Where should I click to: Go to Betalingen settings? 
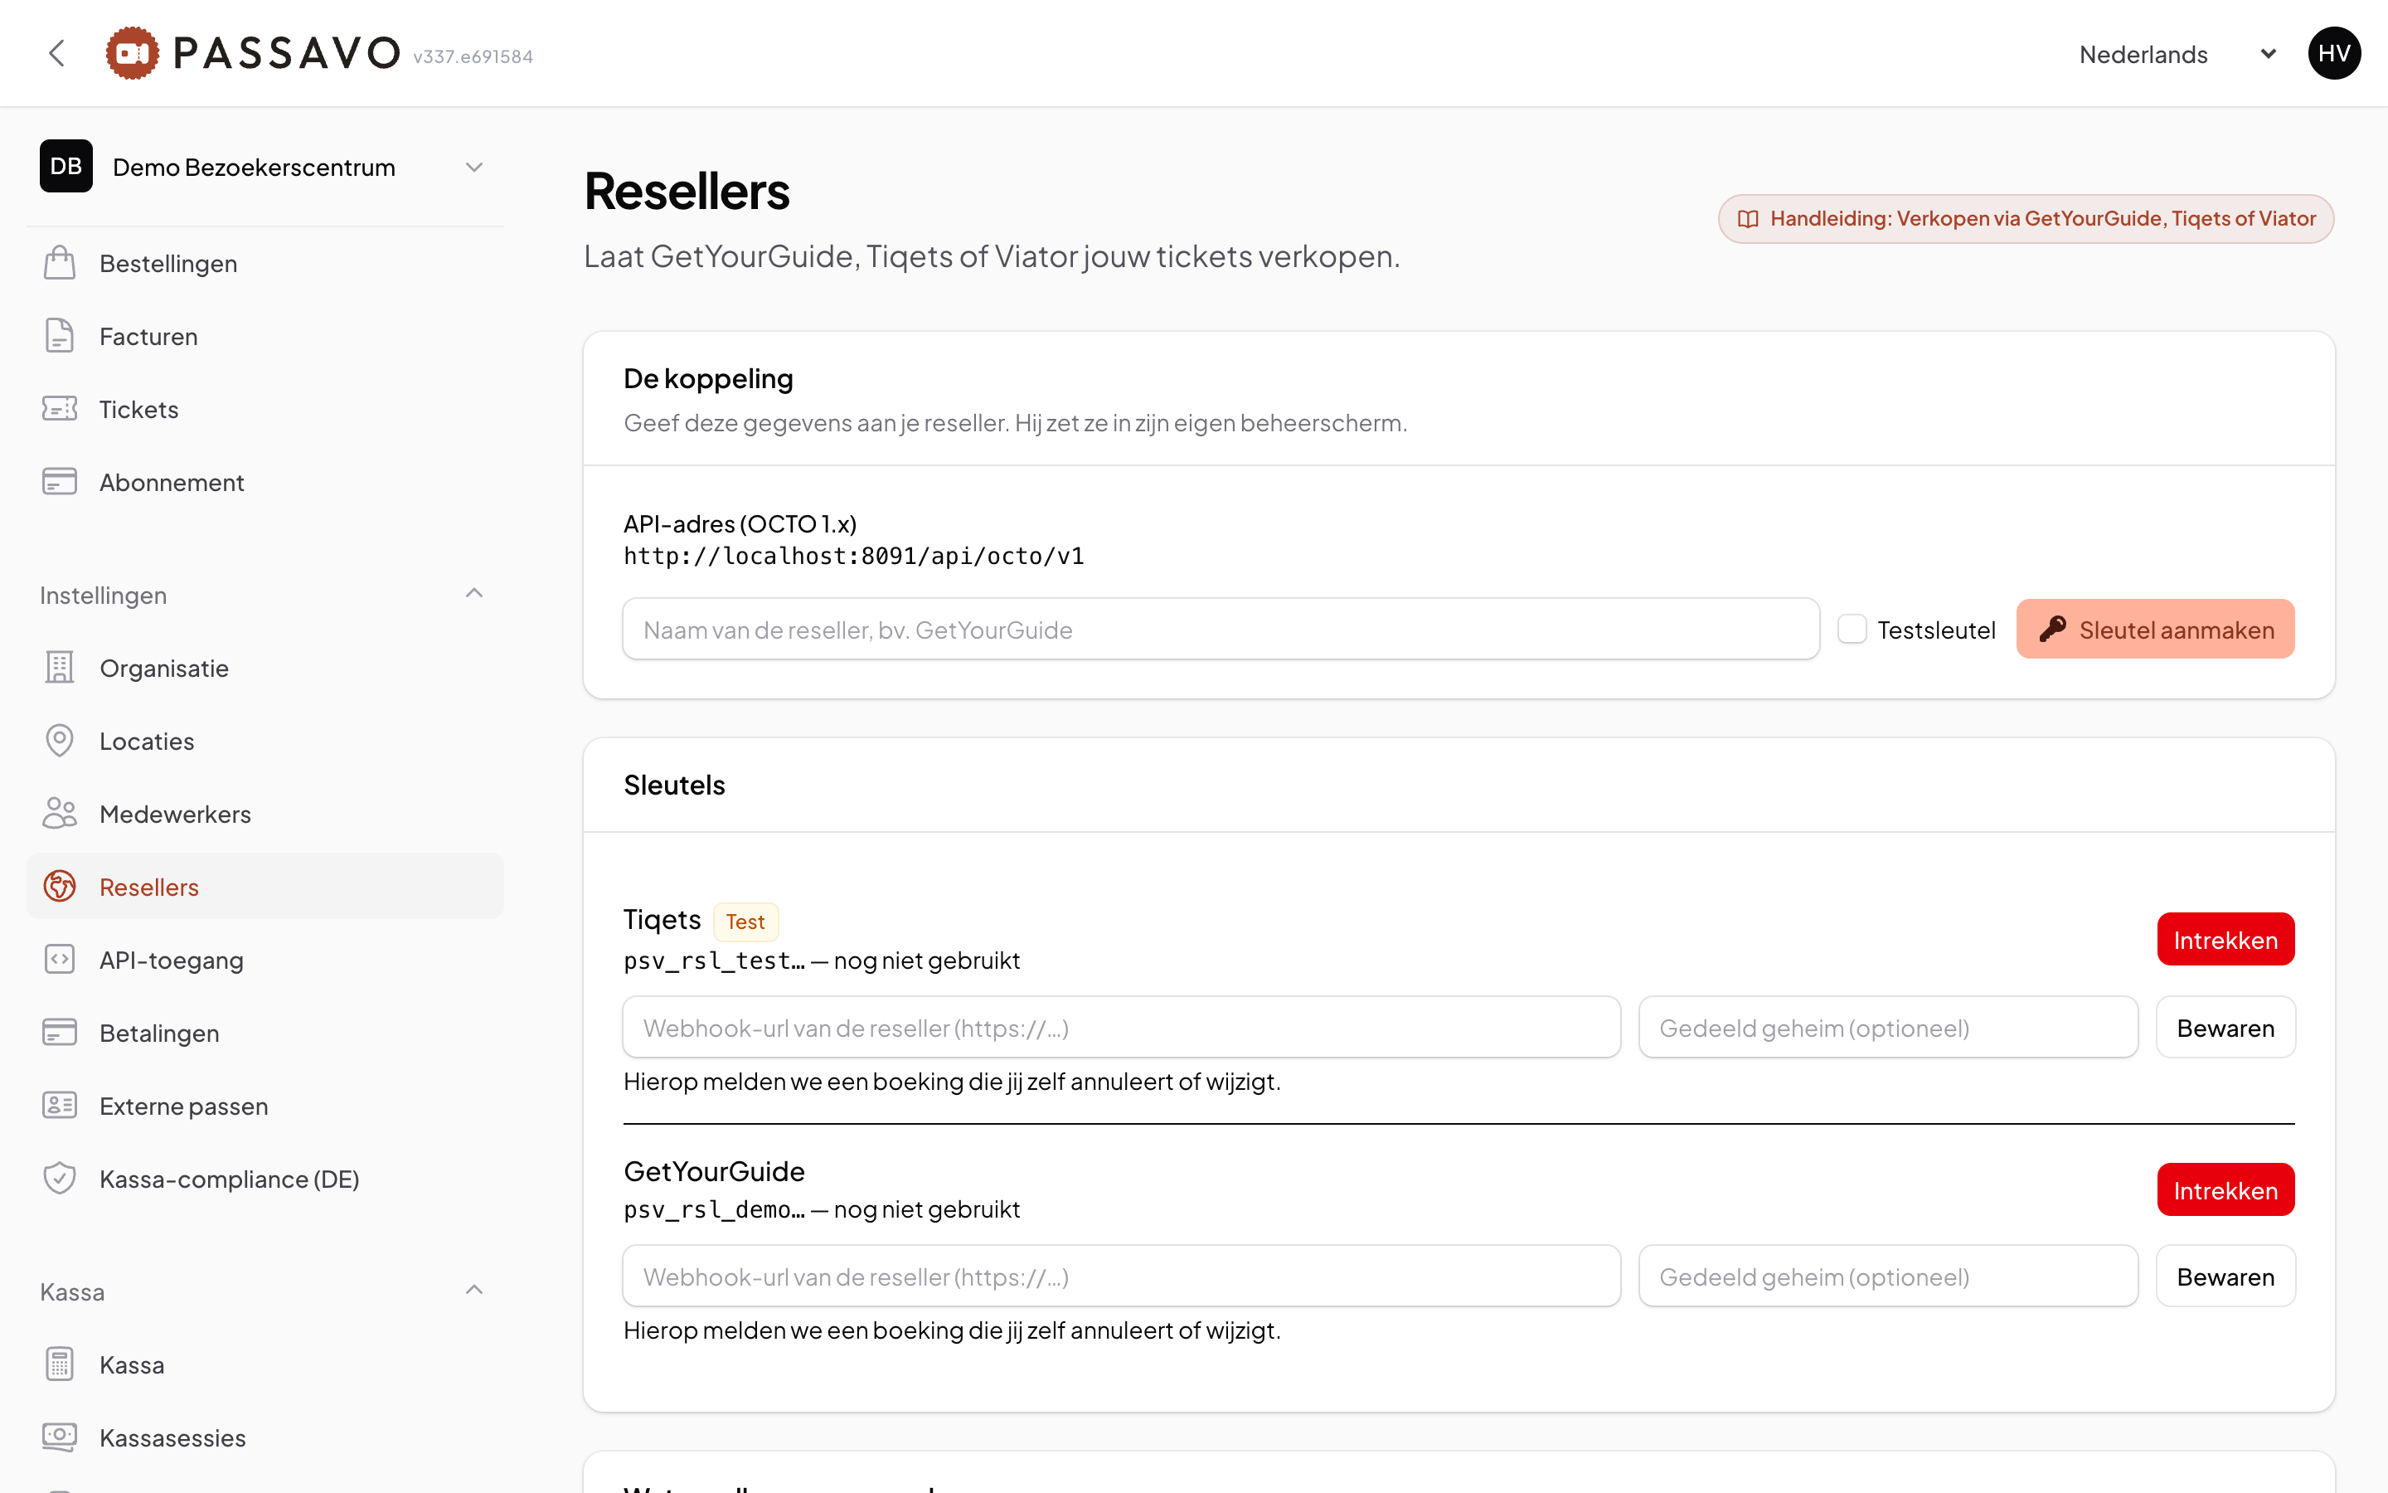(x=265, y=1033)
